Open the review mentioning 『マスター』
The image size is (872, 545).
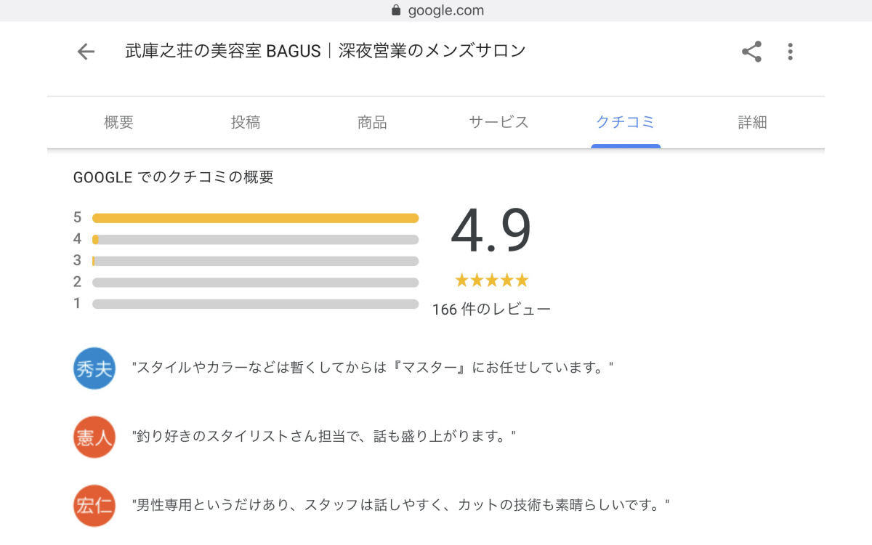pyautogui.click(x=373, y=368)
